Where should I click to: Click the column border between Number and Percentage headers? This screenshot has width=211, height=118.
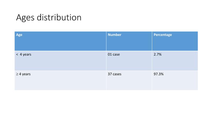pyautogui.click(x=152, y=41)
